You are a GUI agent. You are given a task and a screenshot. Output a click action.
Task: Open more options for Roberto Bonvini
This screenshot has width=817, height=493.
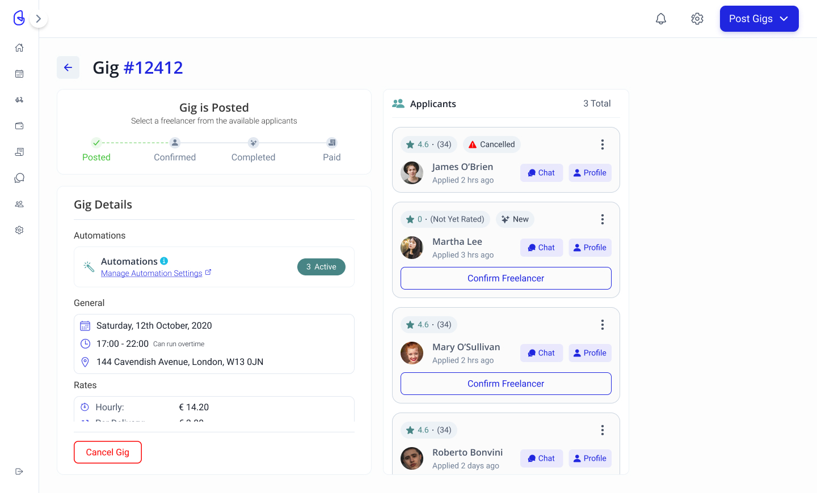pos(602,430)
